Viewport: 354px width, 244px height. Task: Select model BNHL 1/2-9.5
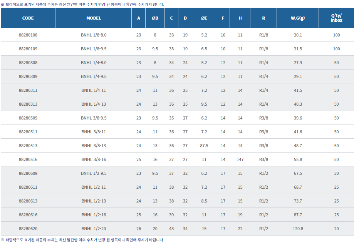point(94,173)
